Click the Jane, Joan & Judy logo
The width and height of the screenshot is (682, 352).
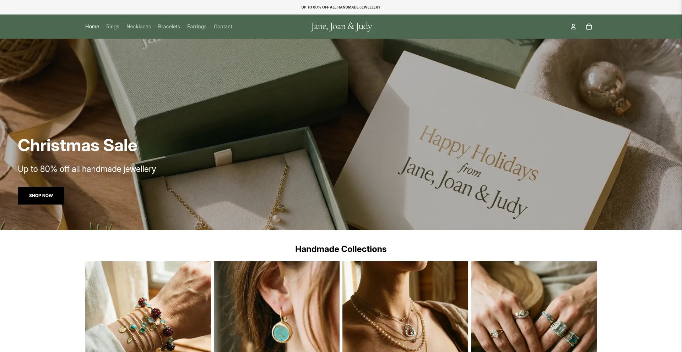click(x=341, y=27)
